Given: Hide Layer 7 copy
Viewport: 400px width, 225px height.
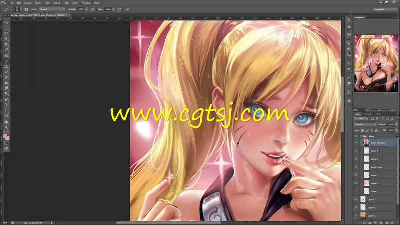Looking at the screenshot, I should click(x=356, y=167).
